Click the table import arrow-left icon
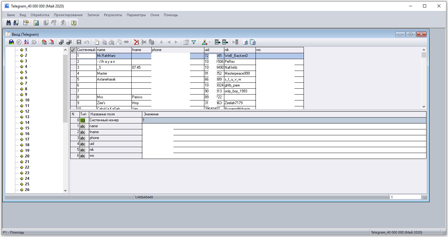Viewport: 448px width, 237px height. click(225, 42)
